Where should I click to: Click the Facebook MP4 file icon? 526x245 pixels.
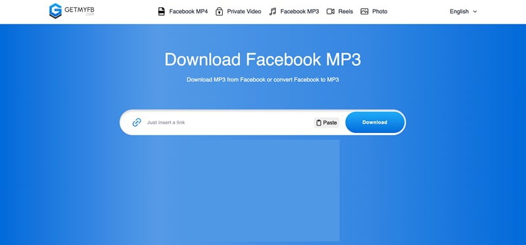click(x=161, y=11)
